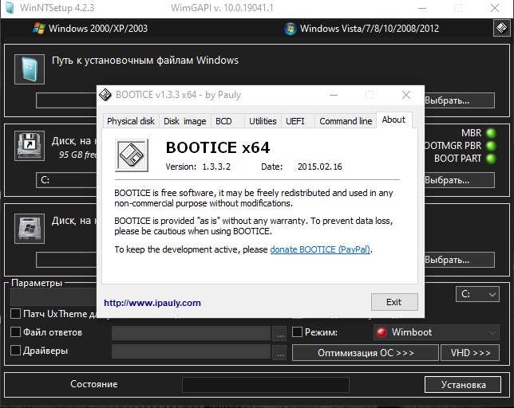The width and height of the screenshot is (514, 408).
Task: Click the installation drive hard disk icon
Action: tap(30, 229)
